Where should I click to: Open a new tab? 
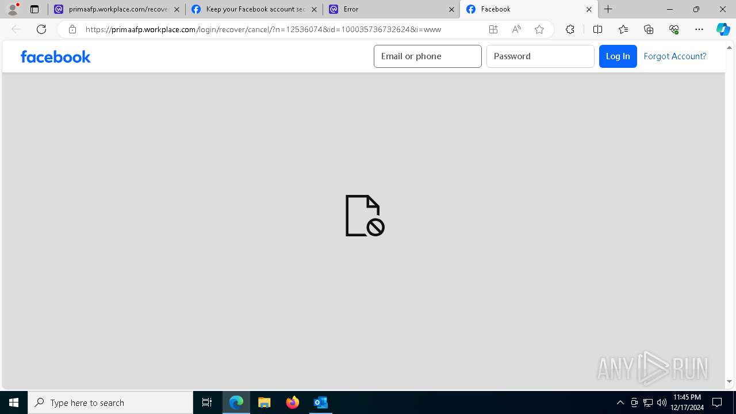[608, 9]
